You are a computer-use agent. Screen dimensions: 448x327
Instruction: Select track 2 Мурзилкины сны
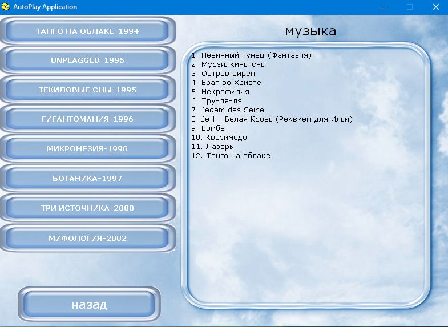click(229, 64)
